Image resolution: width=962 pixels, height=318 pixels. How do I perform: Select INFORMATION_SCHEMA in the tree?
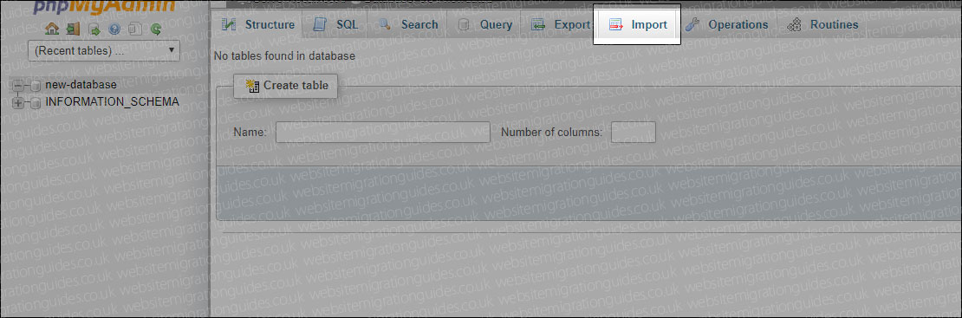[113, 102]
